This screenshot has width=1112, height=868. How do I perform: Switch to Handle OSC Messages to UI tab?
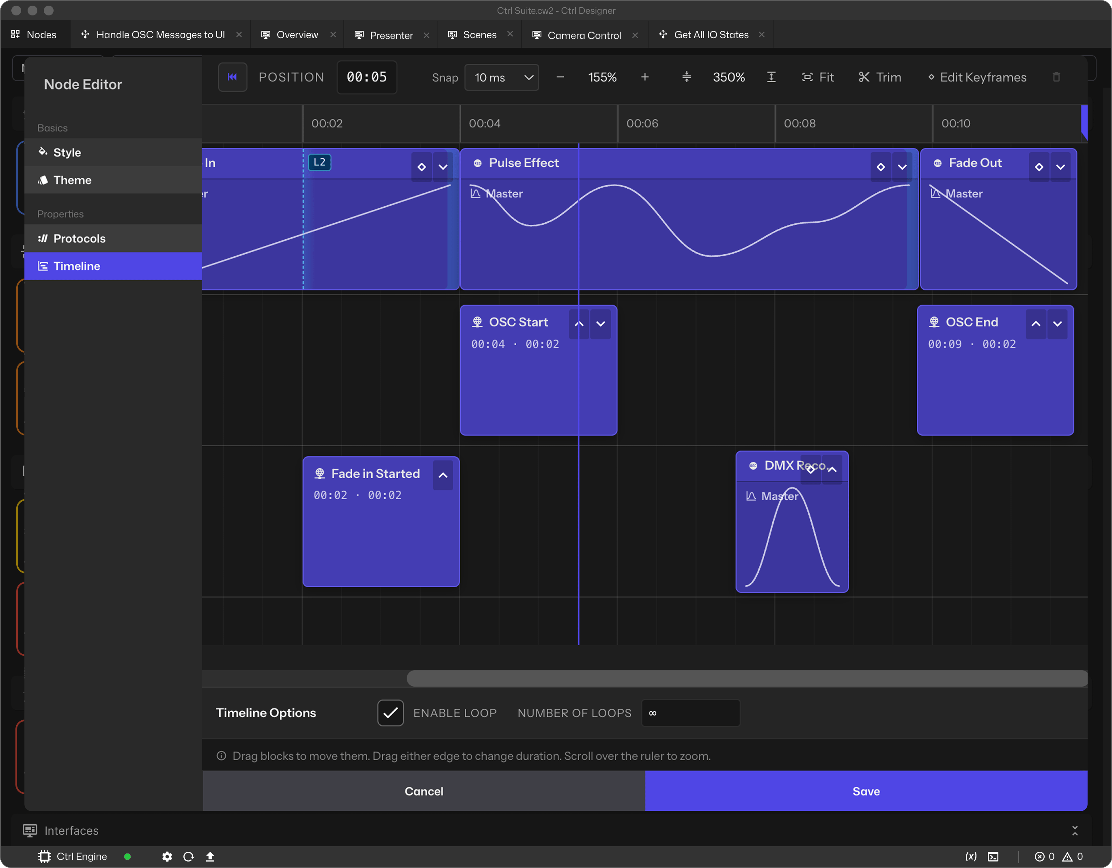tap(160, 34)
